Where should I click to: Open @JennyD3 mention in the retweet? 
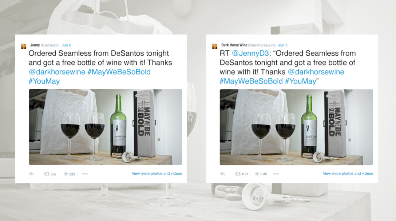(250, 54)
